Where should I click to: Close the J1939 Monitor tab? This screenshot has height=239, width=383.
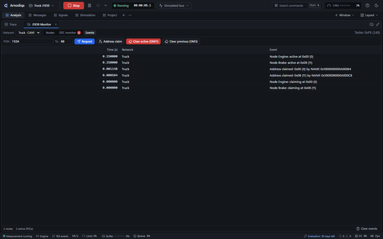[56, 24]
